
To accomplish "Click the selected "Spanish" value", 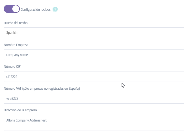I will point(12,33).
